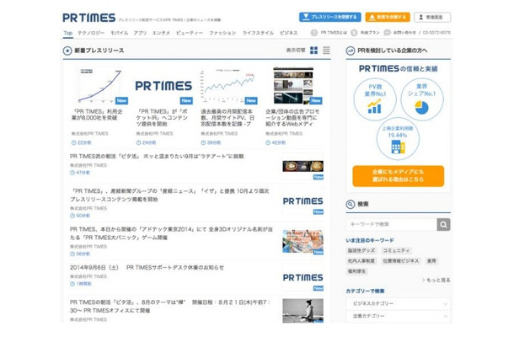Open web media screenshot thumbnail of 企業/団体 release
Image resolution: width=514 pixels, height=337 pixels.
293,86
